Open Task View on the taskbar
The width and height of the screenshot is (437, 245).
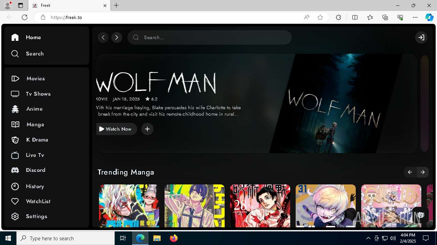(123, 238)
